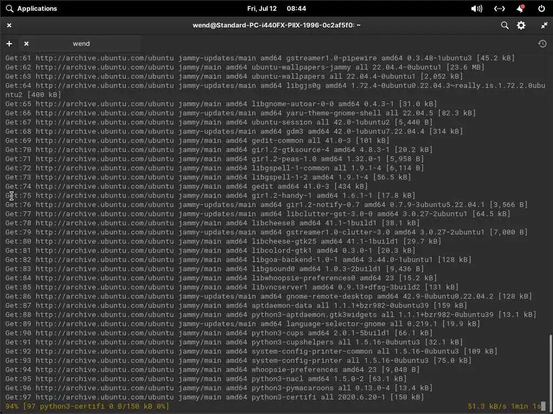Click the system-config-printer-common line

251,350
